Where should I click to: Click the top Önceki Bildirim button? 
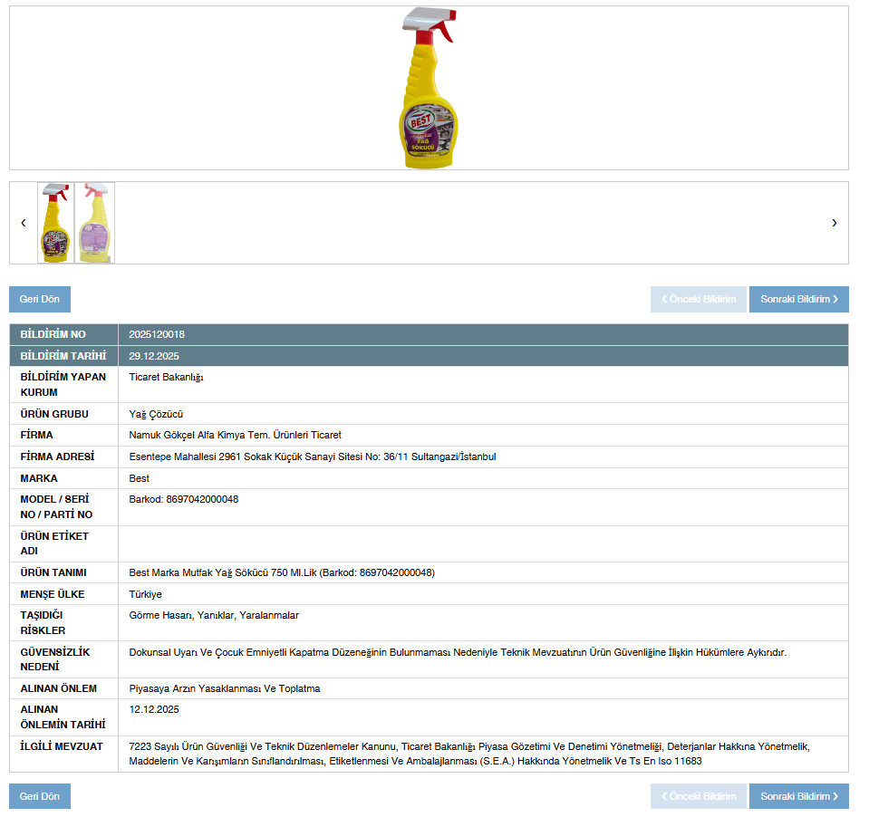point(698,299)
